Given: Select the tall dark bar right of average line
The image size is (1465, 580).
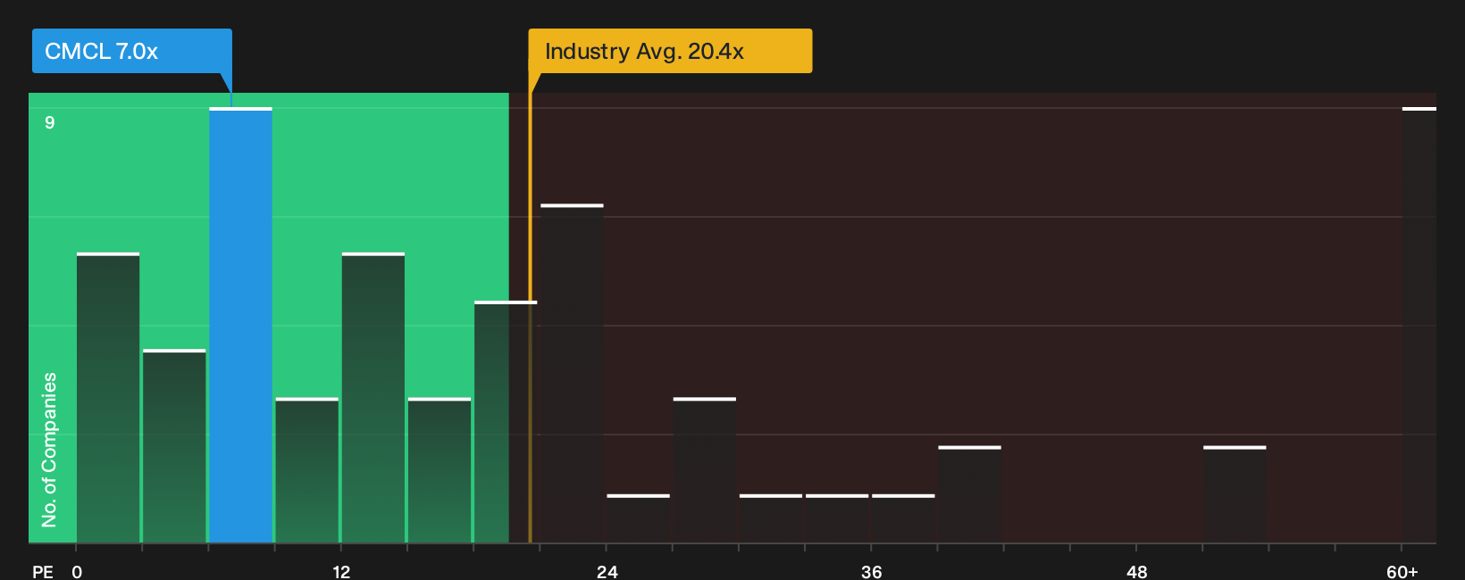Looking at the screenshot, I should 572,373.
